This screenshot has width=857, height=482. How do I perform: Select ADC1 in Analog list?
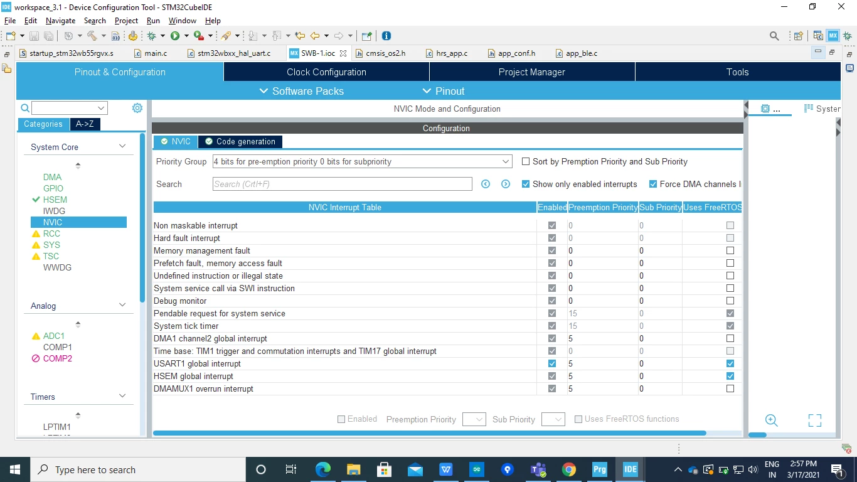[x=54, y=336]
